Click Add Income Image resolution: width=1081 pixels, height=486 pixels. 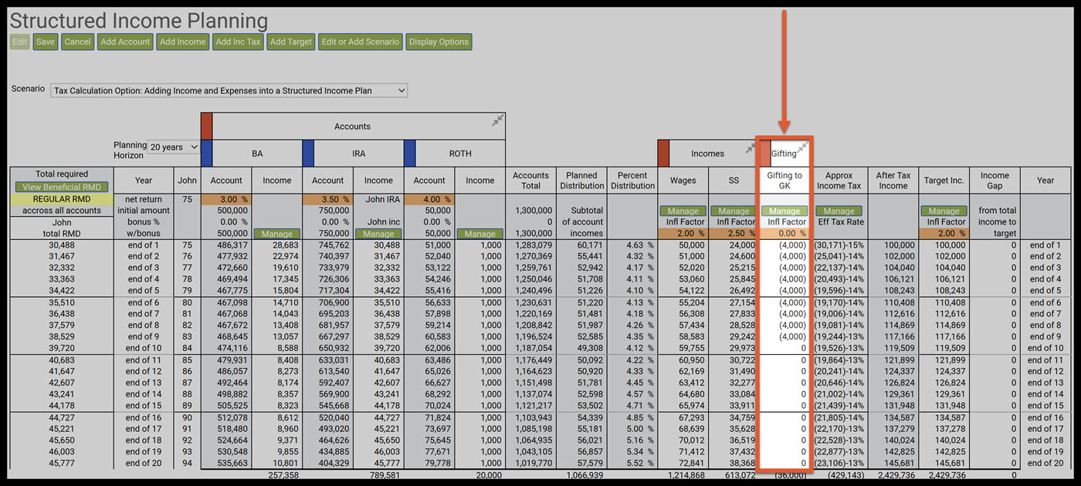(182, 42)
